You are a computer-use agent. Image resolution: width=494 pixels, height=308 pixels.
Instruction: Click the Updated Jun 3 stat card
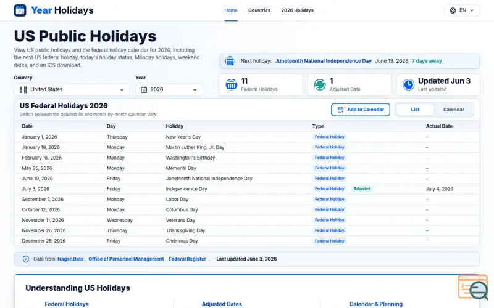(x=438, y=85)
